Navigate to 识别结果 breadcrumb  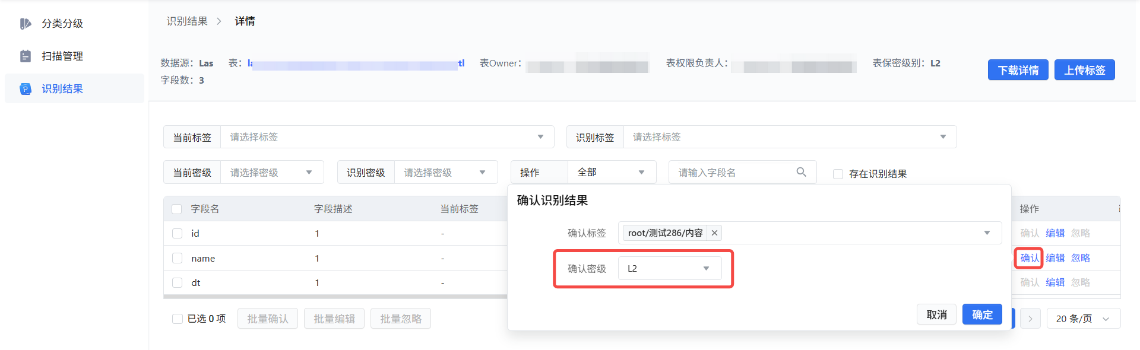pos(187,21)
